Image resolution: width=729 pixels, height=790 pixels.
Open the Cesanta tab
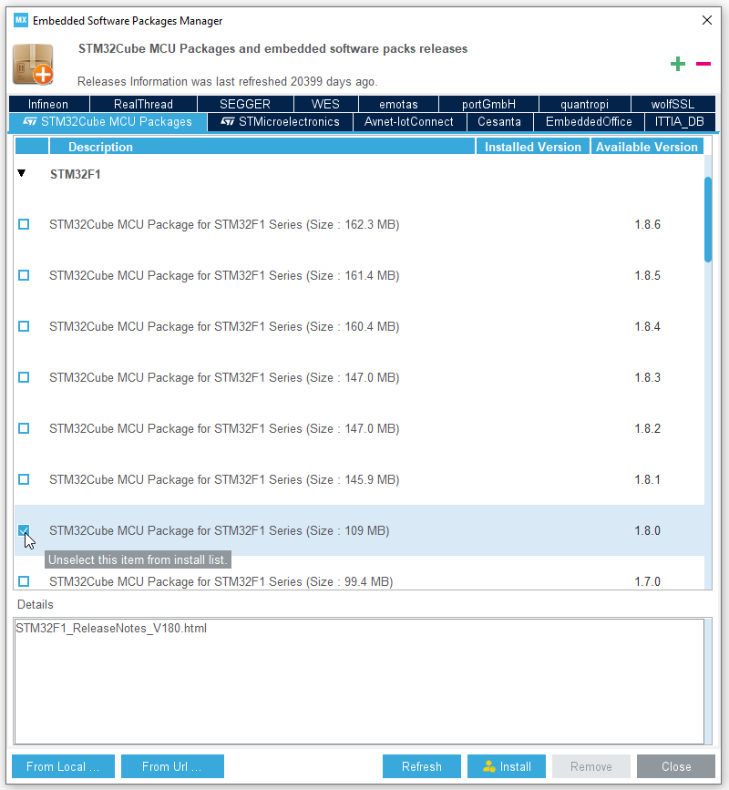[x=499, y=122]
